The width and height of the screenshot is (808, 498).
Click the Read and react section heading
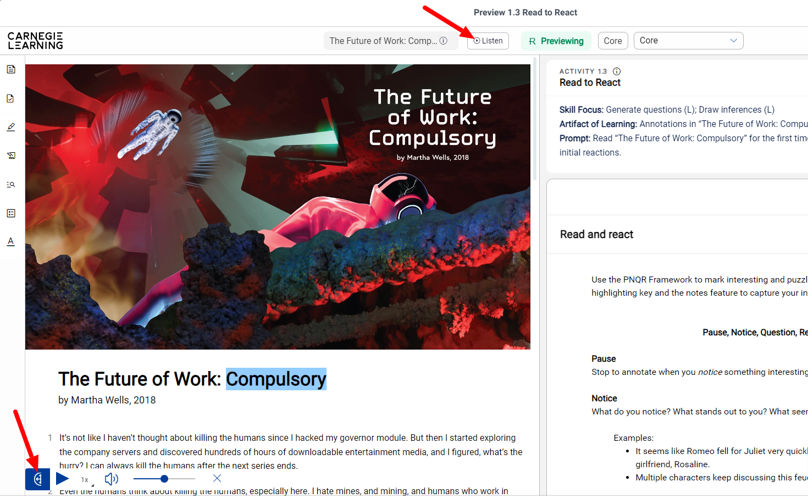coord(596,235)
